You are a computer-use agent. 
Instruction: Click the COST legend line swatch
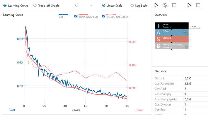tap(63, 15)
